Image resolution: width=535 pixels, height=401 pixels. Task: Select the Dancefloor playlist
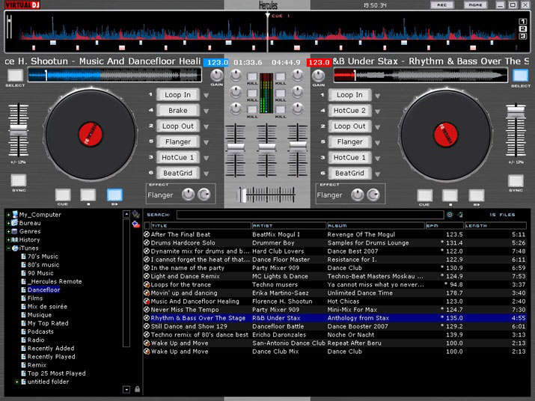click(43, 290)
